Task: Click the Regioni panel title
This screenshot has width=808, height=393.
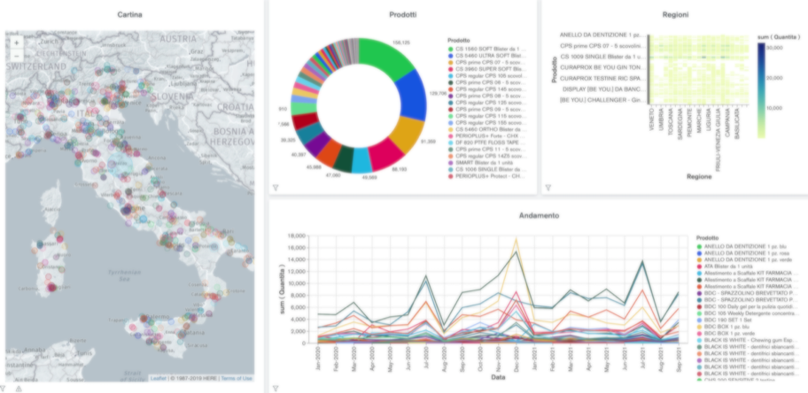Action: [x=675, y=14]
